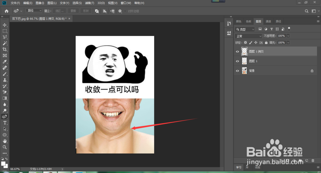Open path operations icon in options bar
Screen dimensions: 321x173
pos(97,11)
